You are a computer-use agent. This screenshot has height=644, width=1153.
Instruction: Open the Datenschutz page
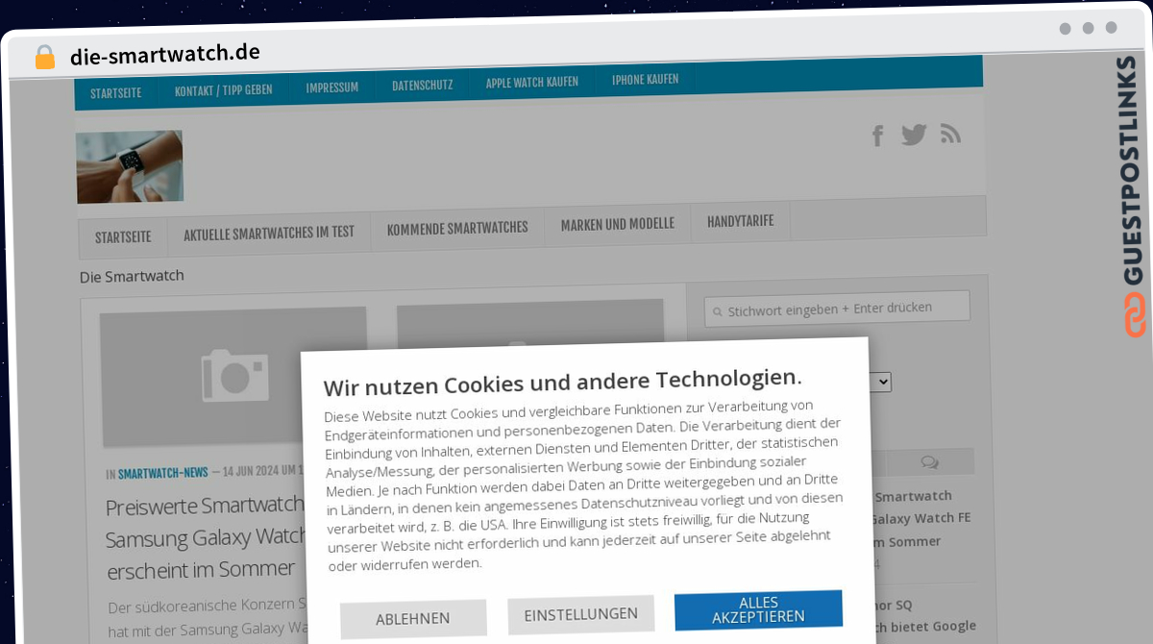pos(423,85)
